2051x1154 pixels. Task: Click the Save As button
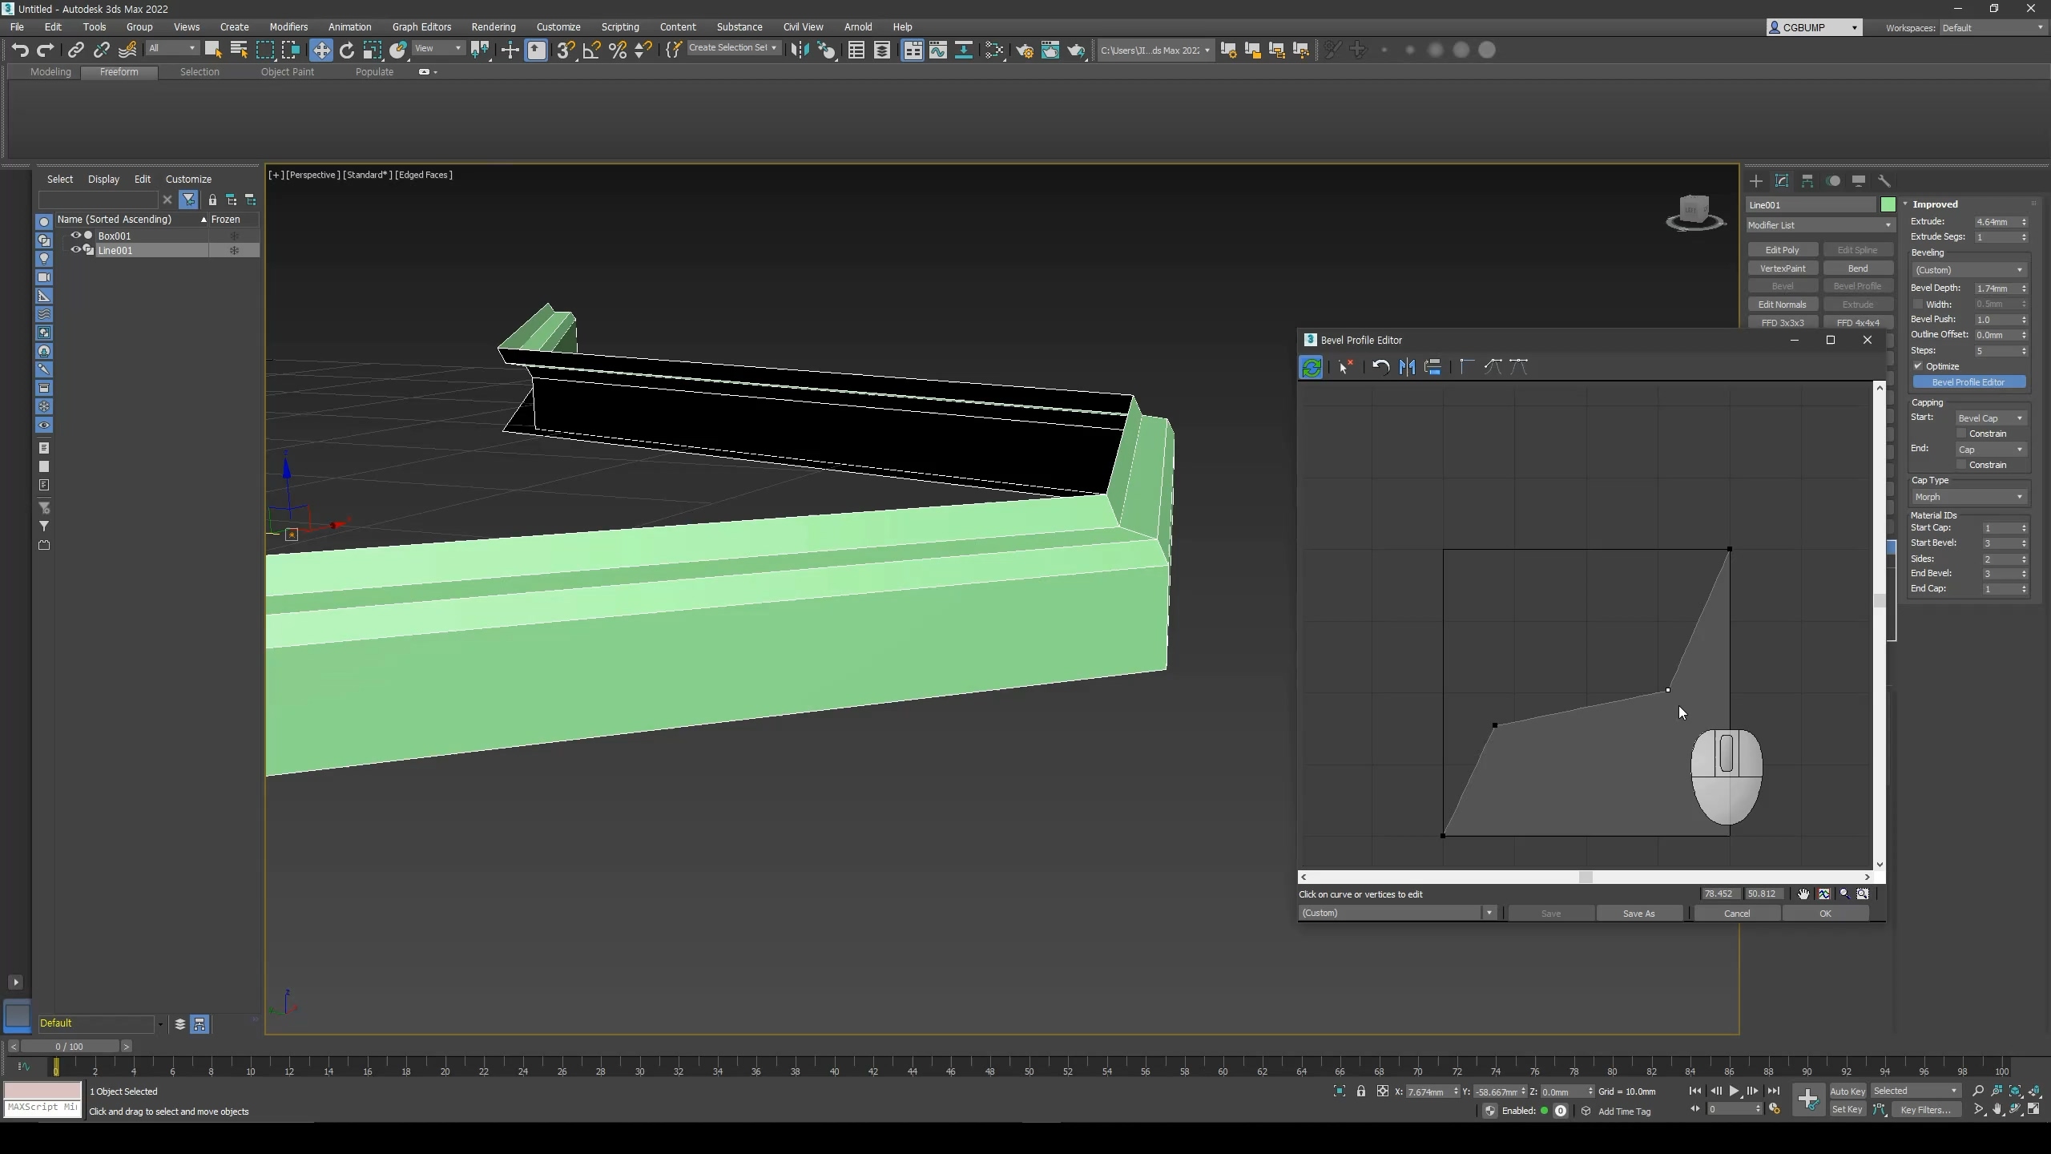[1638, 914]
